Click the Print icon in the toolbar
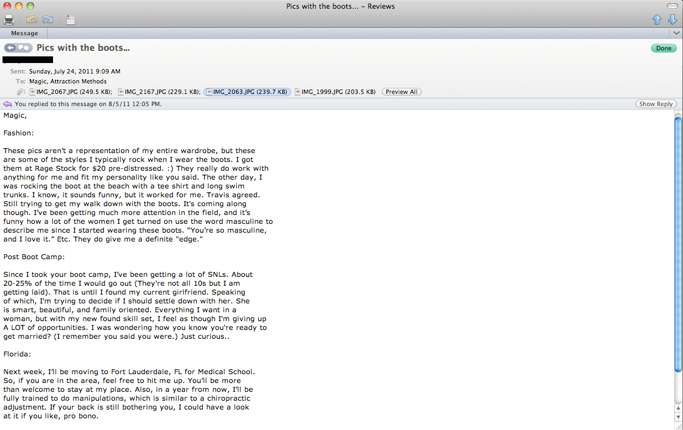Viewport: 683px width, 430px height. (9, 20)
